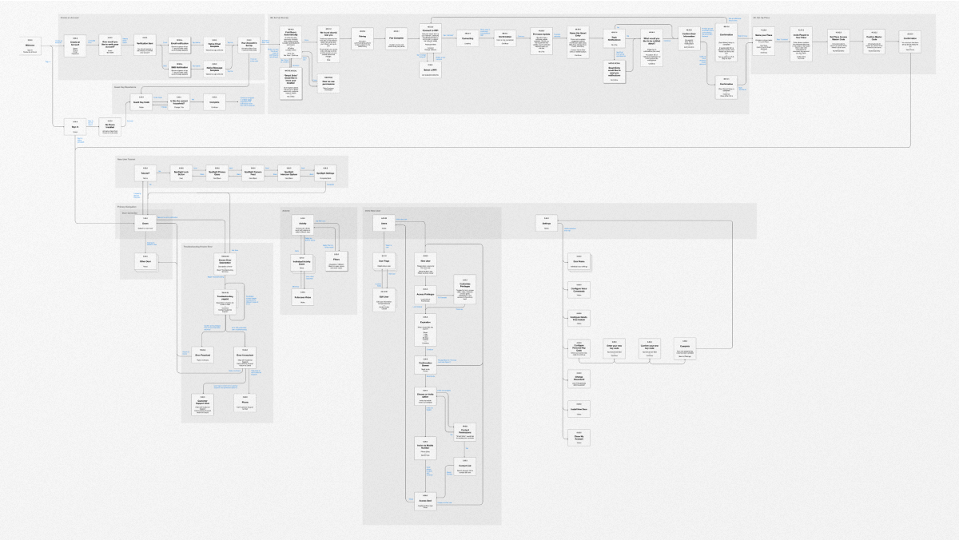
Task: Select the Push Notifications node
Action: [x=615, y=38]
